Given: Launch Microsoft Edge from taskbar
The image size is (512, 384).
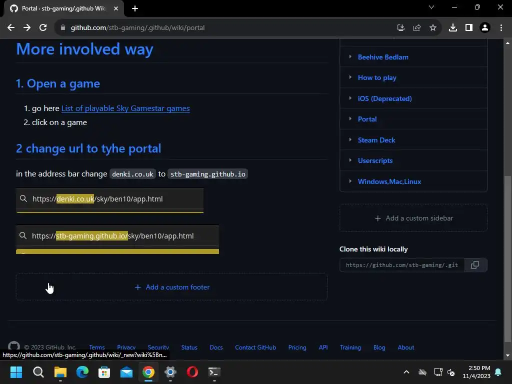Looking at the screenshot, I should coord(82,372).
